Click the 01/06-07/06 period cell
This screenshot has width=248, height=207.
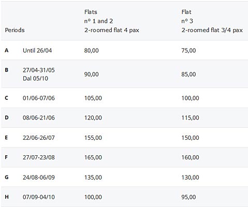(x=39, y=98)
